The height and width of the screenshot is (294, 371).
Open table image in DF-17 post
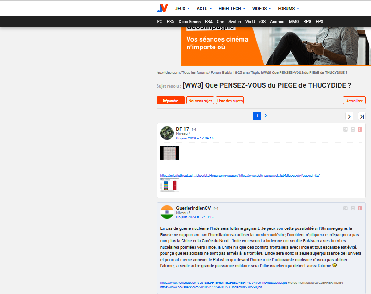(170, 153)
